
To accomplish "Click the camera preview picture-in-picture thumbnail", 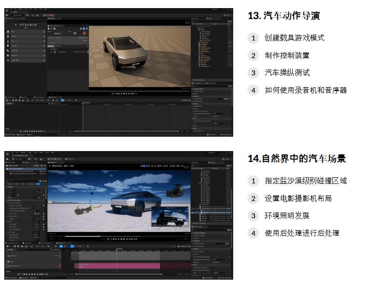I will coord(170,217).
